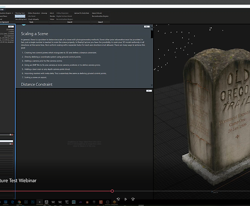
Task: Click the view label button on the left statistics panel
Action: (x=11, y=27)
